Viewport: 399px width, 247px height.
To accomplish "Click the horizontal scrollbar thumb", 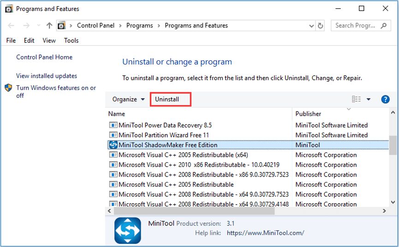I will [x=194, y=211].
